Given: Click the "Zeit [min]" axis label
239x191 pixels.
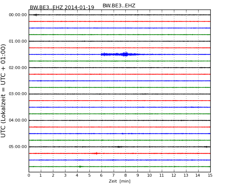Looking at the screenshot, I should (x=119, y=181).
